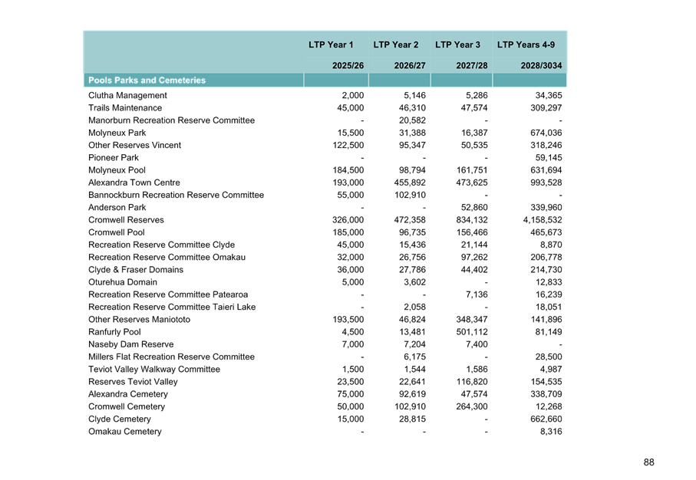
Task: Click the Bannockburn Recreation Reserve Committee label
Action: [176, 196]
